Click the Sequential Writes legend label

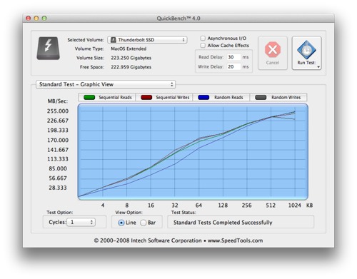pyautogui.click(x=173, y=98)
